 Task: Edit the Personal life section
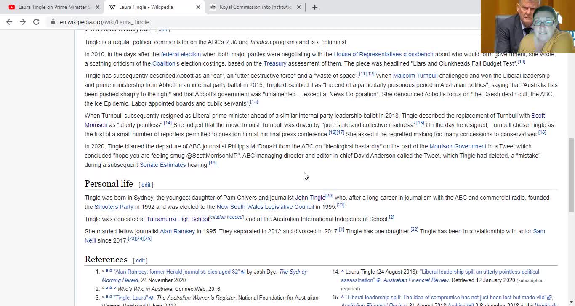tap(146, 185)
